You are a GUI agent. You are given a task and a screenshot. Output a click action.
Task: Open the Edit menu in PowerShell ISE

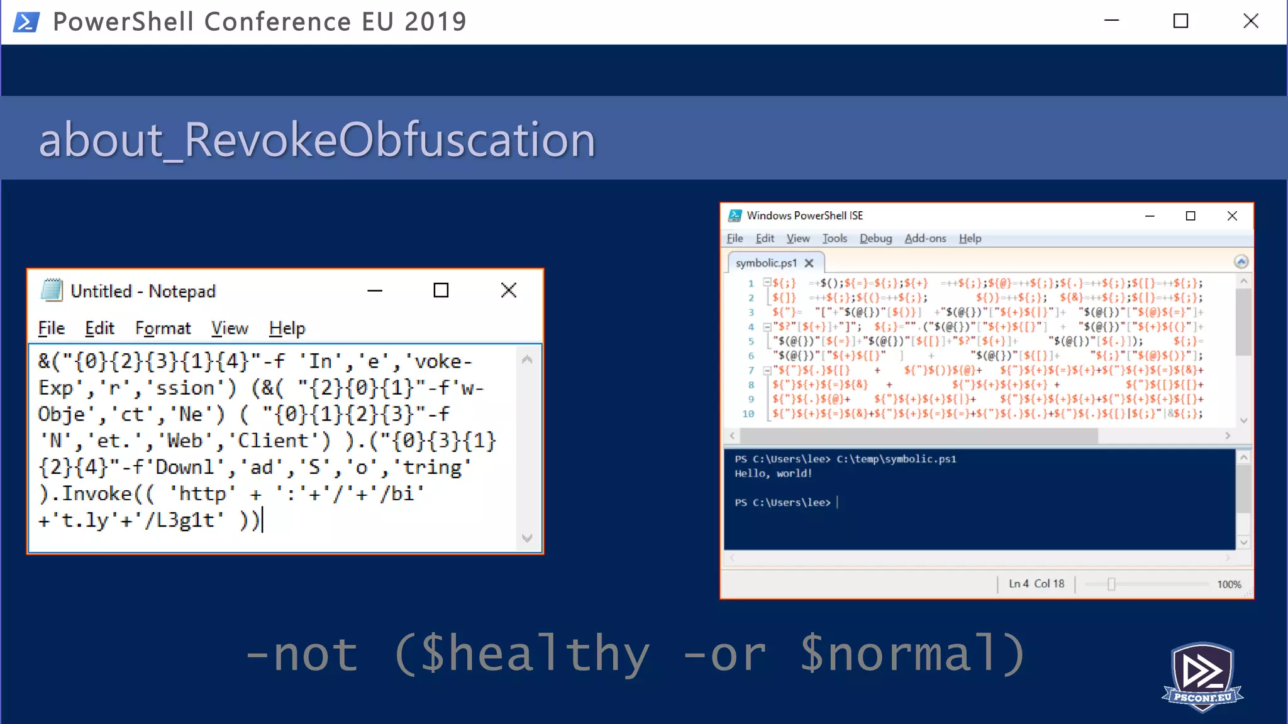765,238
